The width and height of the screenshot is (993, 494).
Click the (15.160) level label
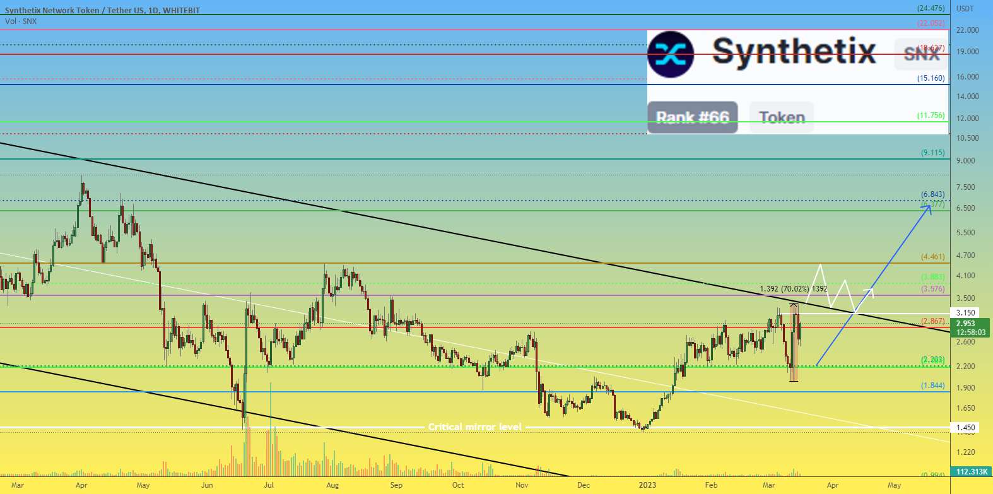click(931, 78)
